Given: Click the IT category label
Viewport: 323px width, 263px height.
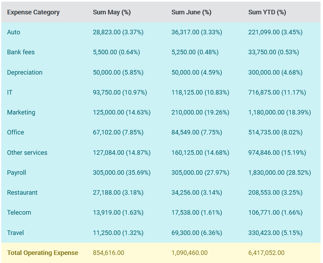Looking at the screenshot, I should click(10, 92).
